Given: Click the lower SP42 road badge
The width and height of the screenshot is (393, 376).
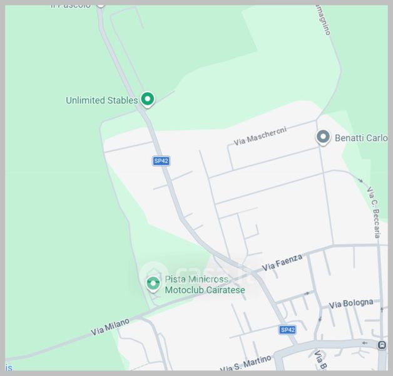Looking at the screenshot, I should point(287,330).
